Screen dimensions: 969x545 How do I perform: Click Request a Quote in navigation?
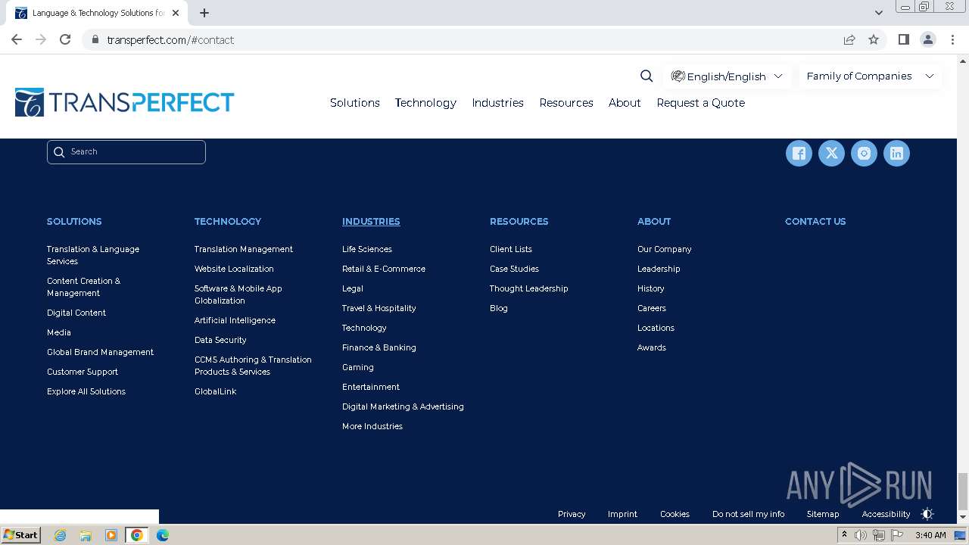pyautogui.click(x=701, y=103)
